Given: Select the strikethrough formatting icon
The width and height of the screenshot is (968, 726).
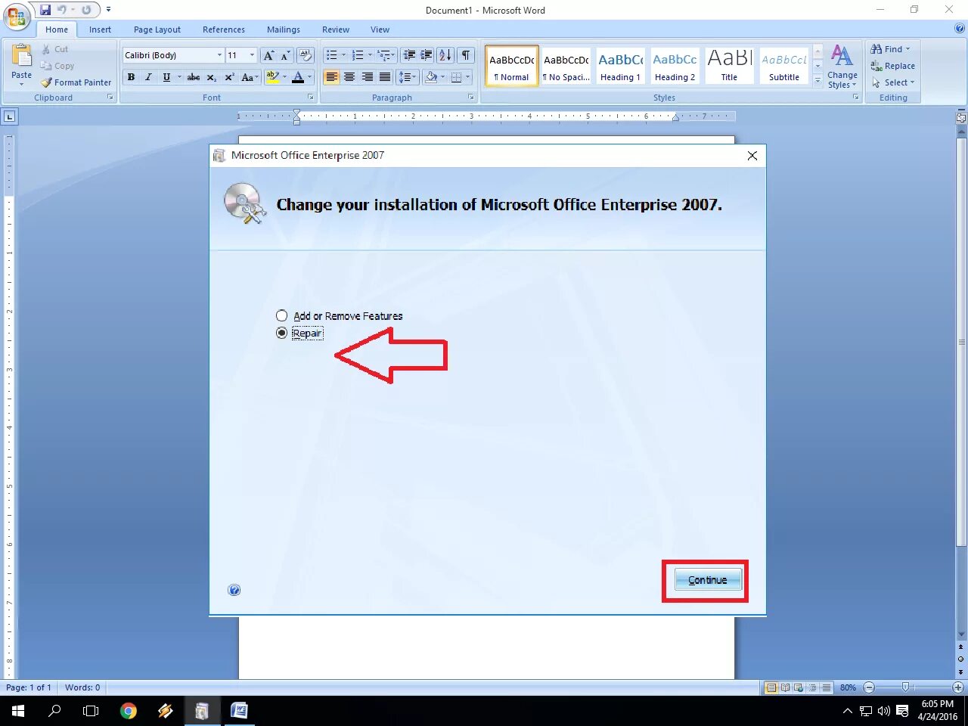Looking at the screenshot, I should 193,77.
